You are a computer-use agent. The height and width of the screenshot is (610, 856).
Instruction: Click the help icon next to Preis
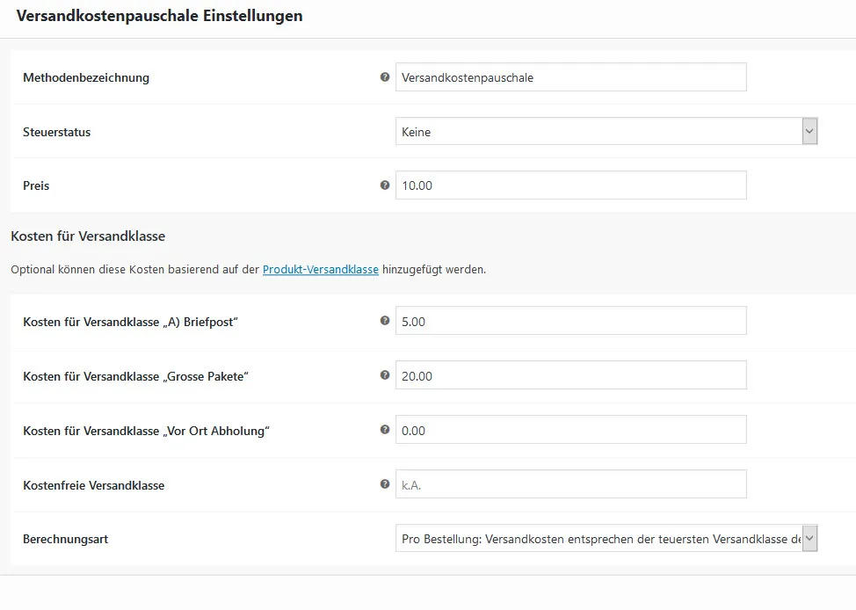click(385, 185)
